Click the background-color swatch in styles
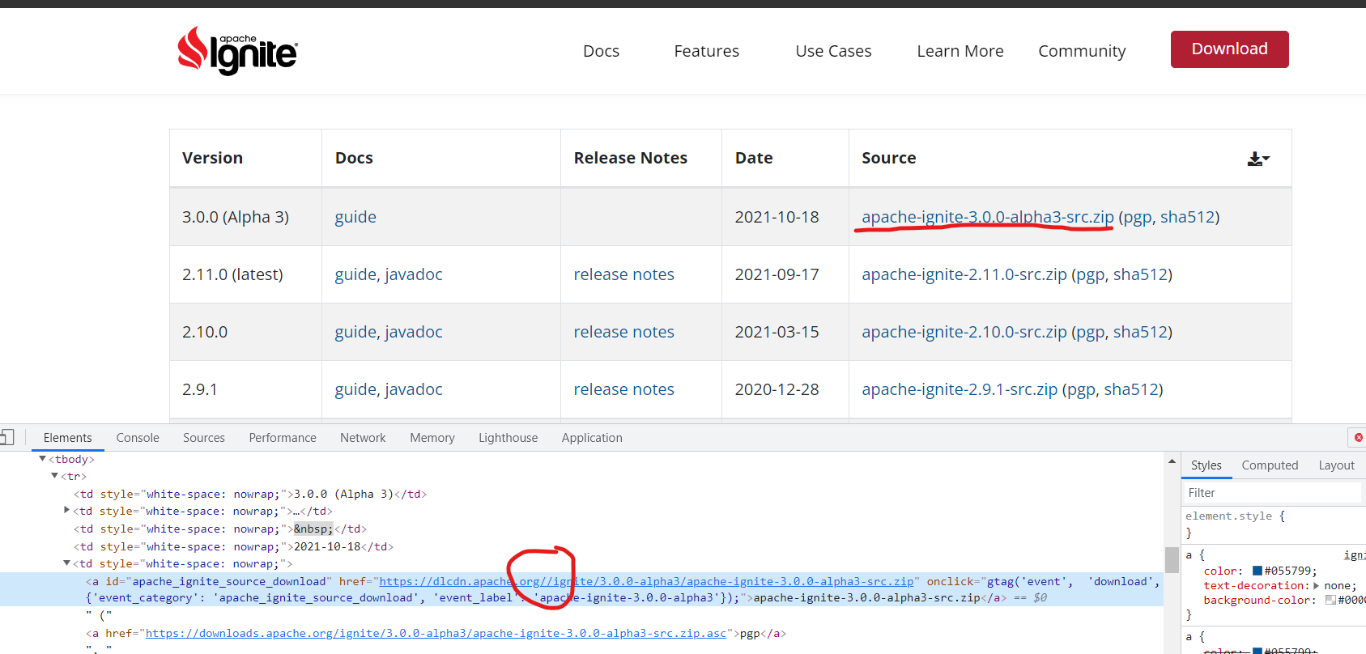Screen dimensions: 1366x654 (1330, 600)
